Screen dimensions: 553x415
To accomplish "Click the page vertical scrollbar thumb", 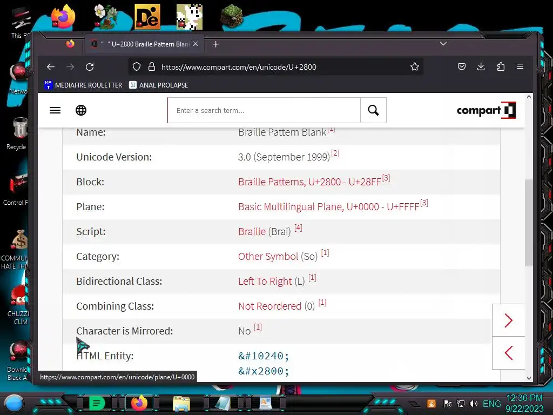I will tap(528, 222).
